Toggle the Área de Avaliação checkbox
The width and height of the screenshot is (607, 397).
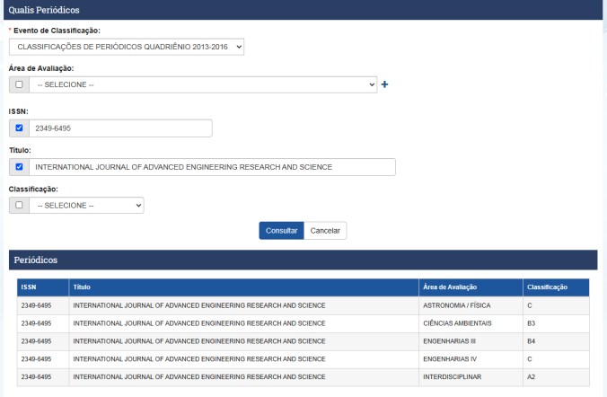click(x=19, y=84)
